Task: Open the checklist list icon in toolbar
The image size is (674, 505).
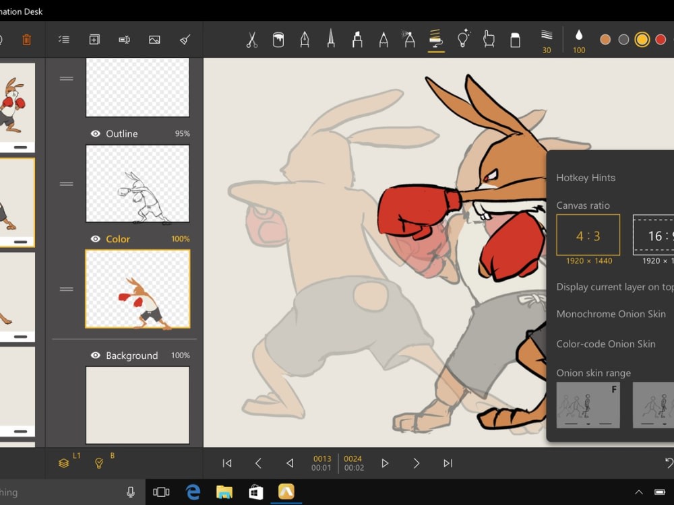Action: [63, 40]
